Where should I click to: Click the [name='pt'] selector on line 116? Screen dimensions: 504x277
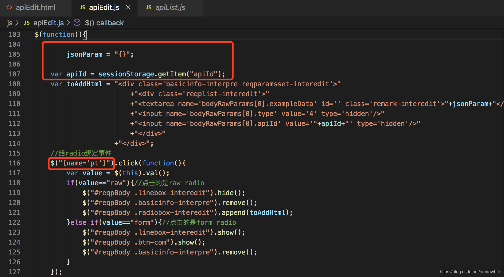pos(84,163)
